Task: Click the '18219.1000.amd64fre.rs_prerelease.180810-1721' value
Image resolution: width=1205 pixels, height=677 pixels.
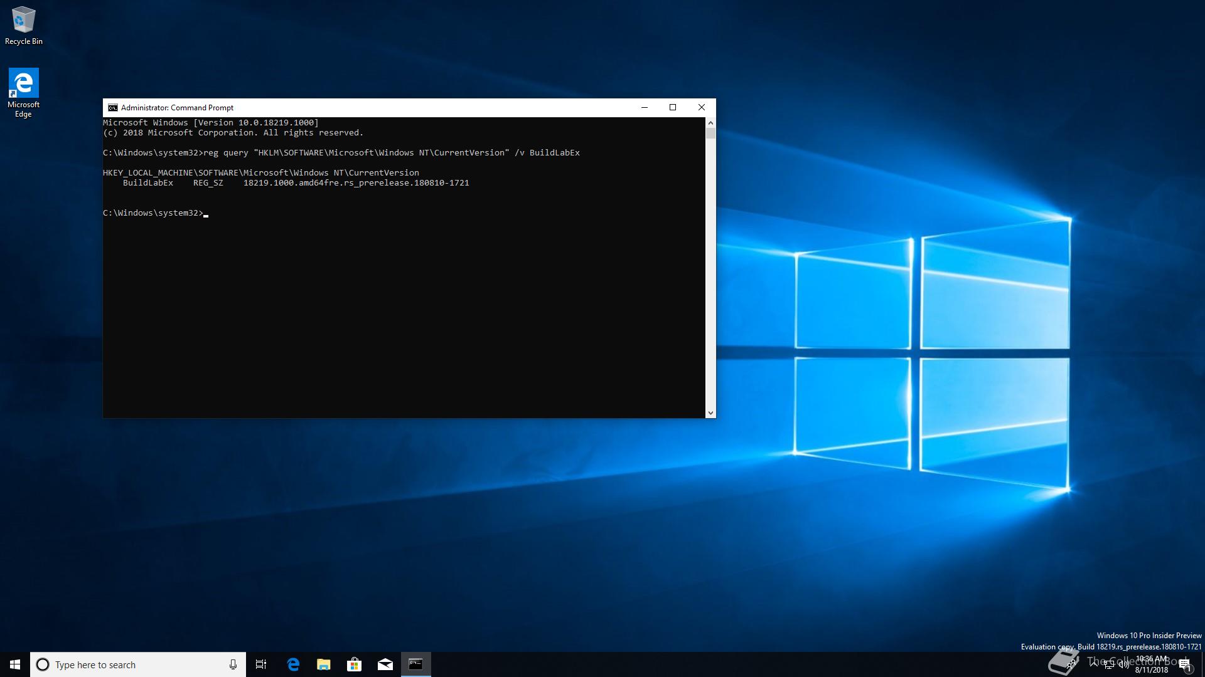Action: pyautogui.click(x=356, y=183)
